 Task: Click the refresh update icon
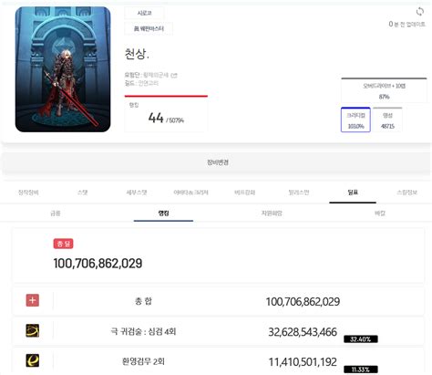tap(419, 12)
